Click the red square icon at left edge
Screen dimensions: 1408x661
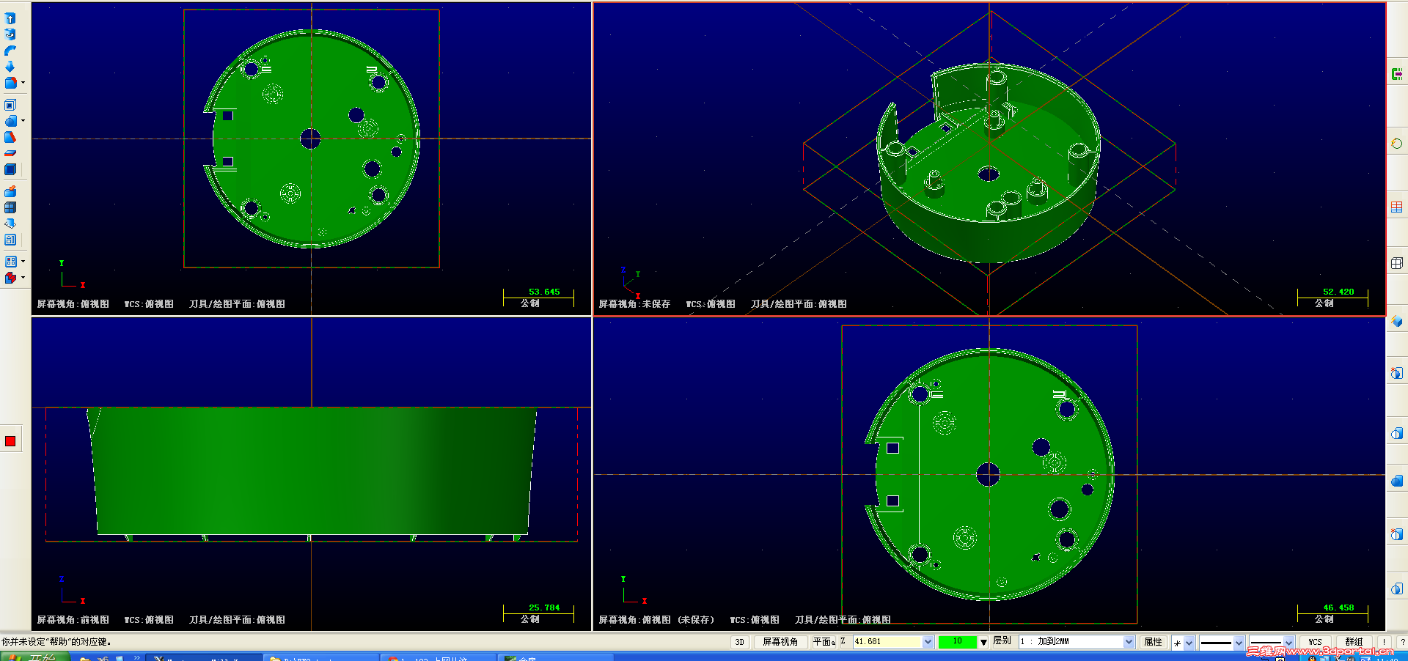click(10, 440)
